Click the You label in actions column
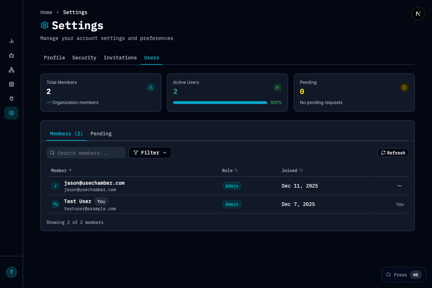 [400, 204]
